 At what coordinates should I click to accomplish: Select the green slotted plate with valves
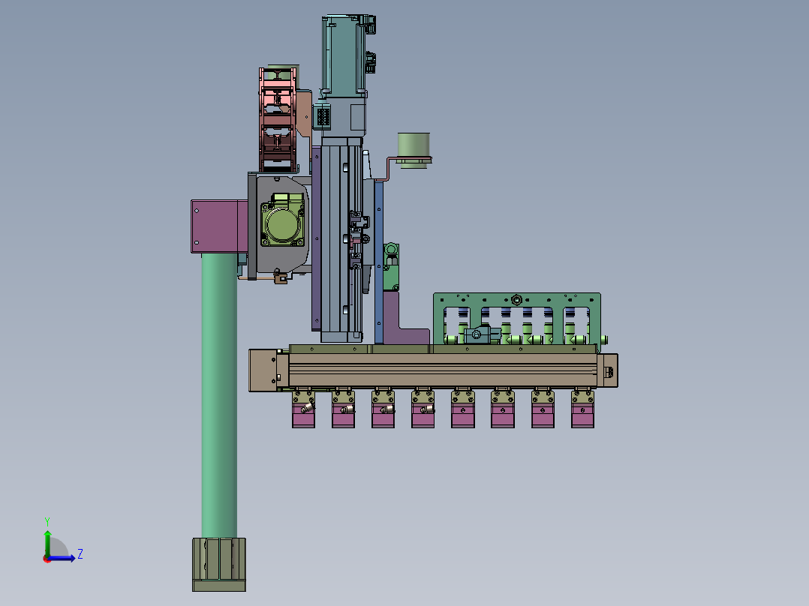517,319
